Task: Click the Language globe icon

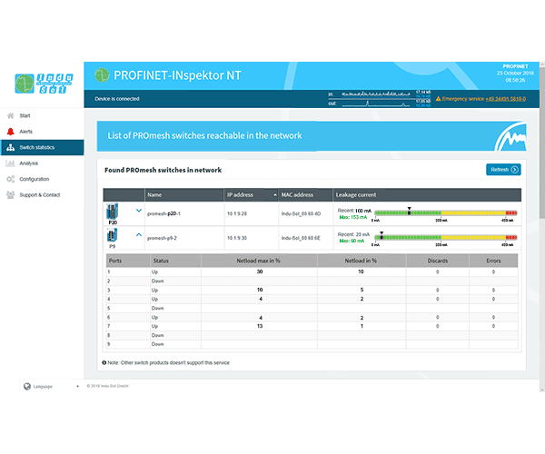Action: click(27, 386)
